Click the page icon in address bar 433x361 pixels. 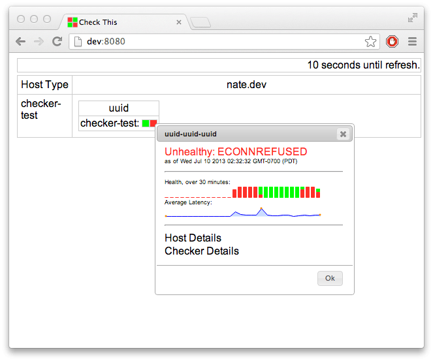[78, 42]
